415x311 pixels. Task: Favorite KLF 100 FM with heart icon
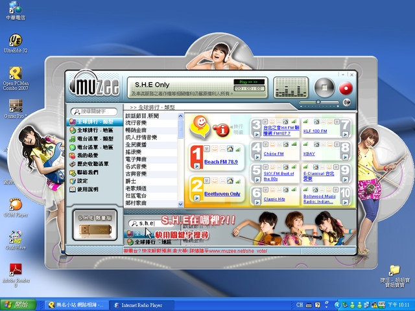tap(337, 122)
